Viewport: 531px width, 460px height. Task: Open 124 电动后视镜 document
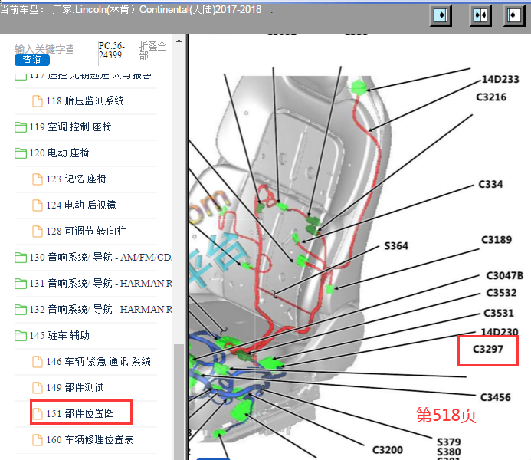(x=81, y=205)
